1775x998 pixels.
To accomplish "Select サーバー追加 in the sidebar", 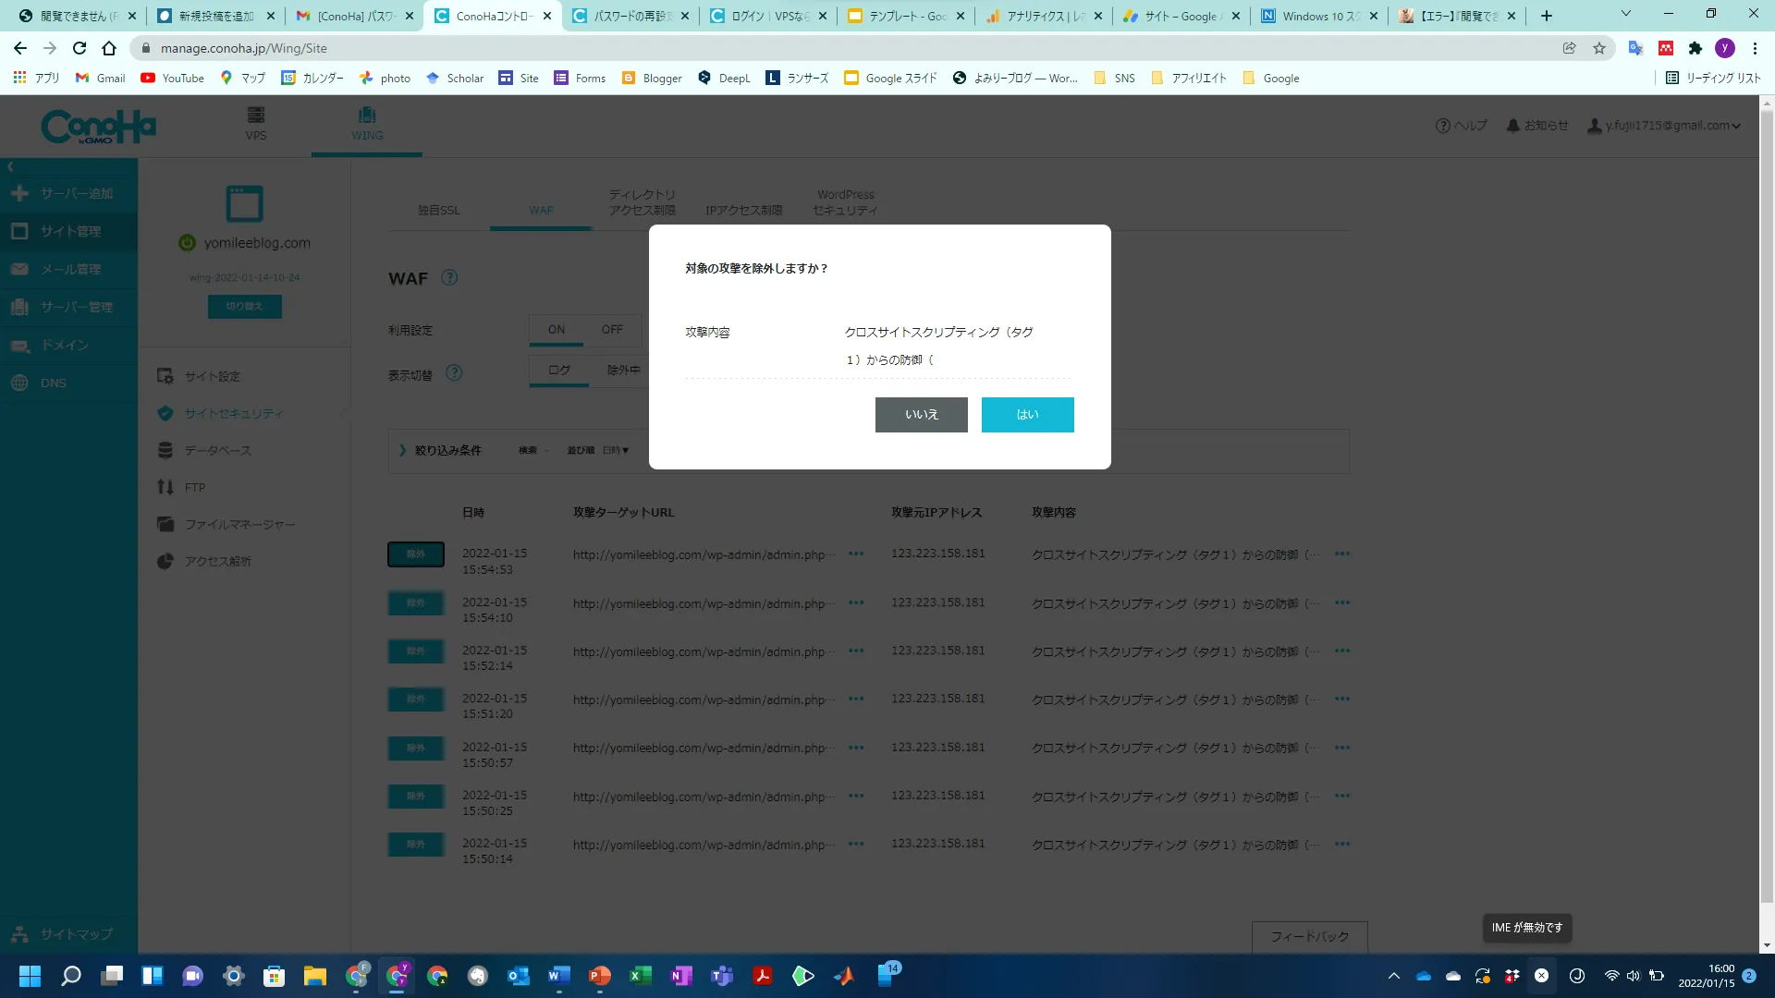I will click(68, 193).
